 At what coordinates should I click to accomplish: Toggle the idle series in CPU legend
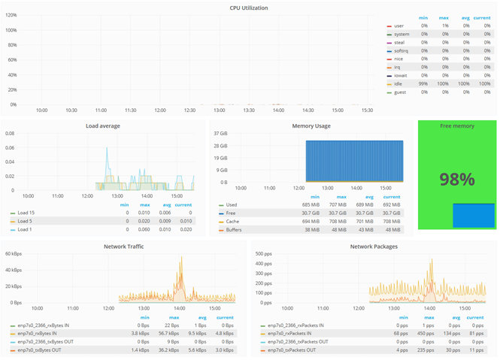pos(398,83)
